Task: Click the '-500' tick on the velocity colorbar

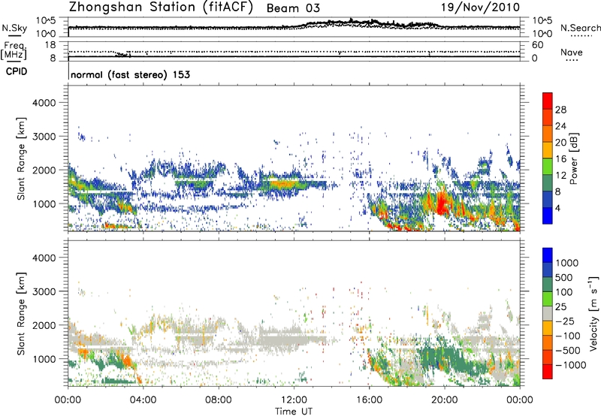Action: tap(568, 350)
